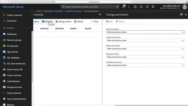The width and height of the screenshot is (188, 106).
Task: Open All services in sidebar
Action: (12, 21)
